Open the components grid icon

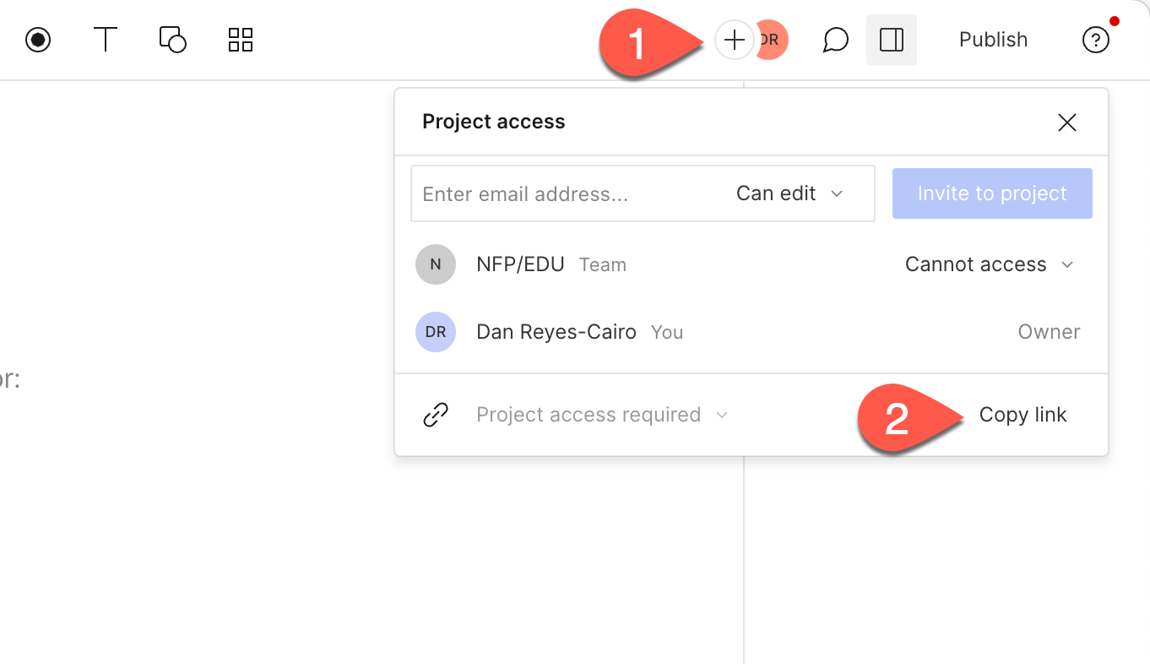[240, 39]
